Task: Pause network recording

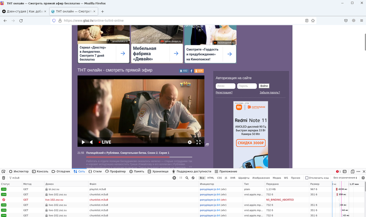Action: point(181,178)
